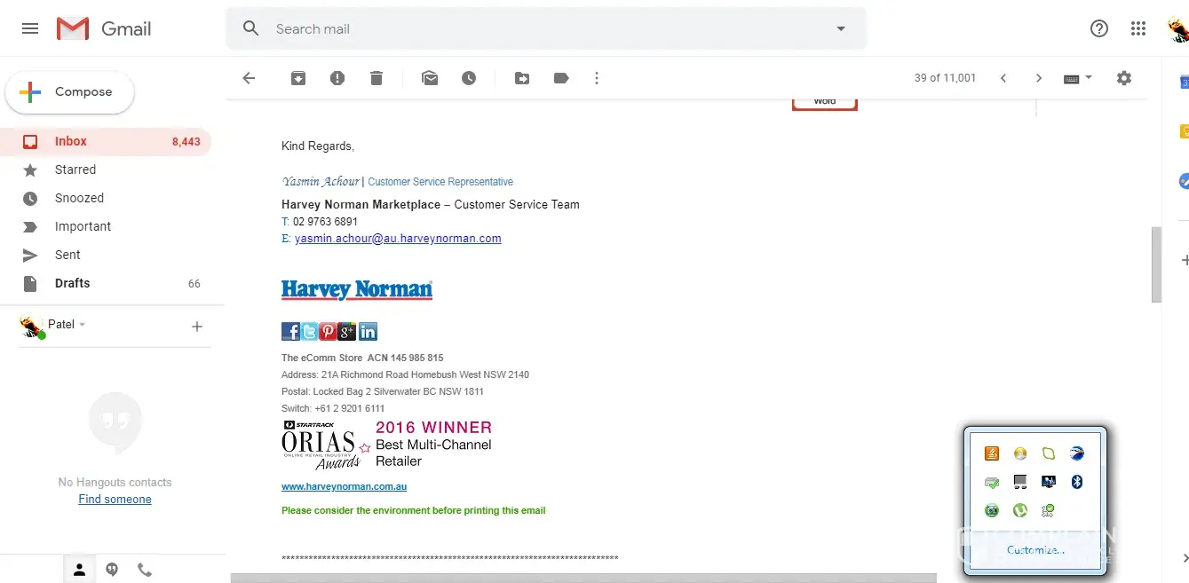Screen dimensions: 1189x583
Task: Open the yasmin.achour email address link
Action: pos(398,239)
